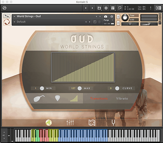Click the exclamation panic button
Screen dimensions: 163x143
tap(151, 8)
